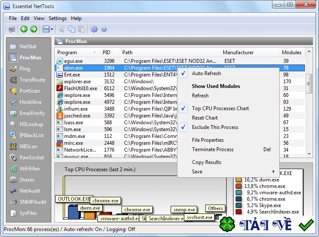The height and width of the screenshot is (237, 319).
Task: Select the egui.exe process row
Action: pyautogui.click(x=180, y=61)
